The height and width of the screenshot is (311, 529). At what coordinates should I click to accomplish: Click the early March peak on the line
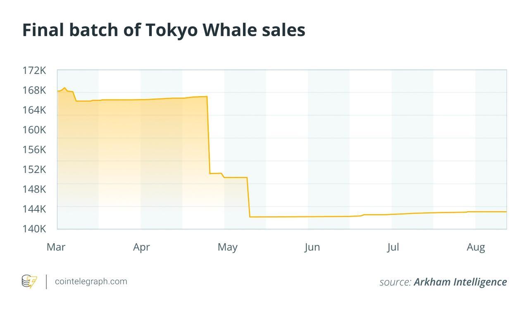click(x=64, y=88)
